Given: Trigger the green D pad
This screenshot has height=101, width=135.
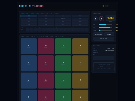Looking at the screenshot, I should tap(63, 63).
